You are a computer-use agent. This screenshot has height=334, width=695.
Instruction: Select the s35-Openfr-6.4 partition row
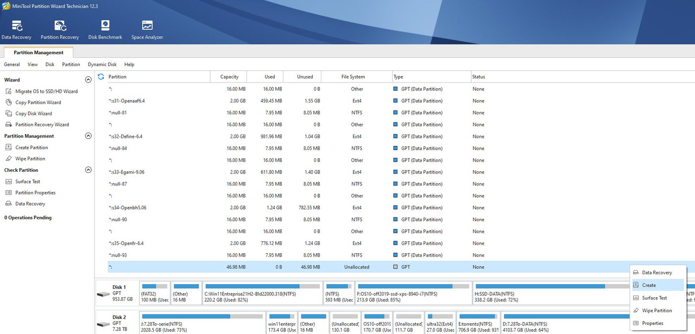coord(401,243)
